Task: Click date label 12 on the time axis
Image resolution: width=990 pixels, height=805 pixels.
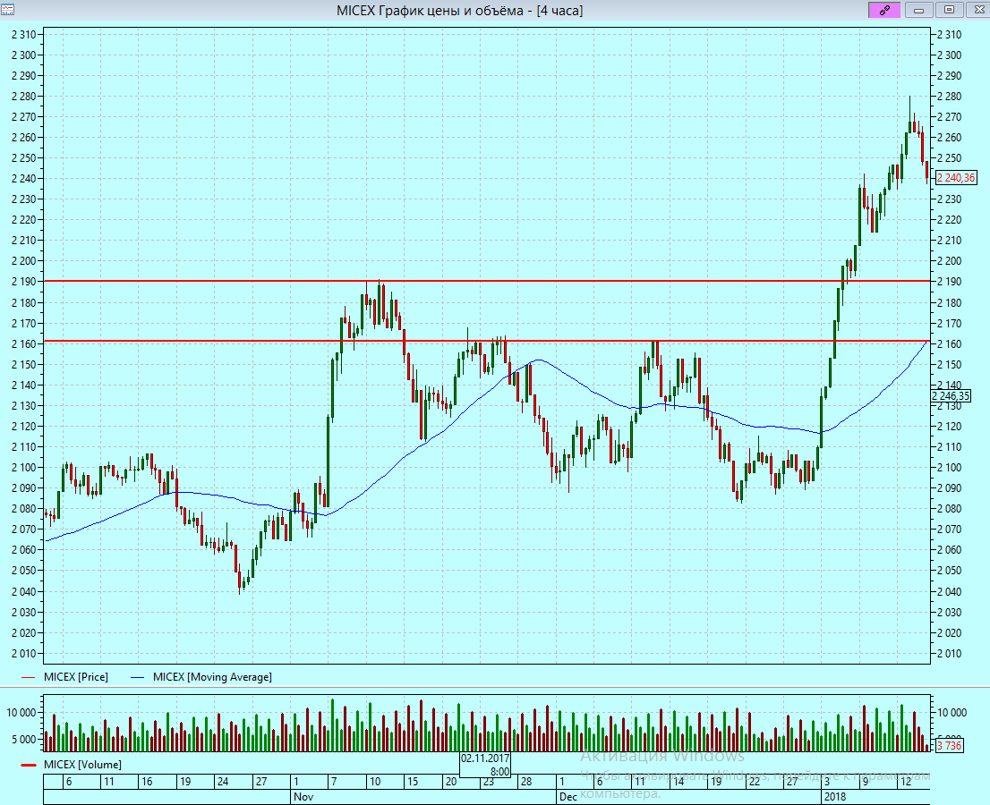Action: pos(905,782)
